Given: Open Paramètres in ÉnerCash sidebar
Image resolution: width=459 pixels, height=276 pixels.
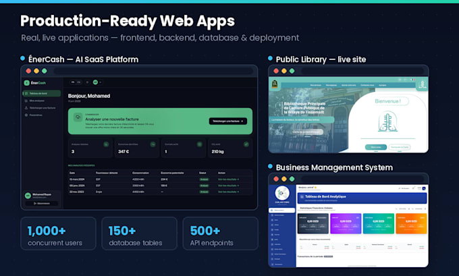Looking at the screenshot, I should tap(33, 115).
